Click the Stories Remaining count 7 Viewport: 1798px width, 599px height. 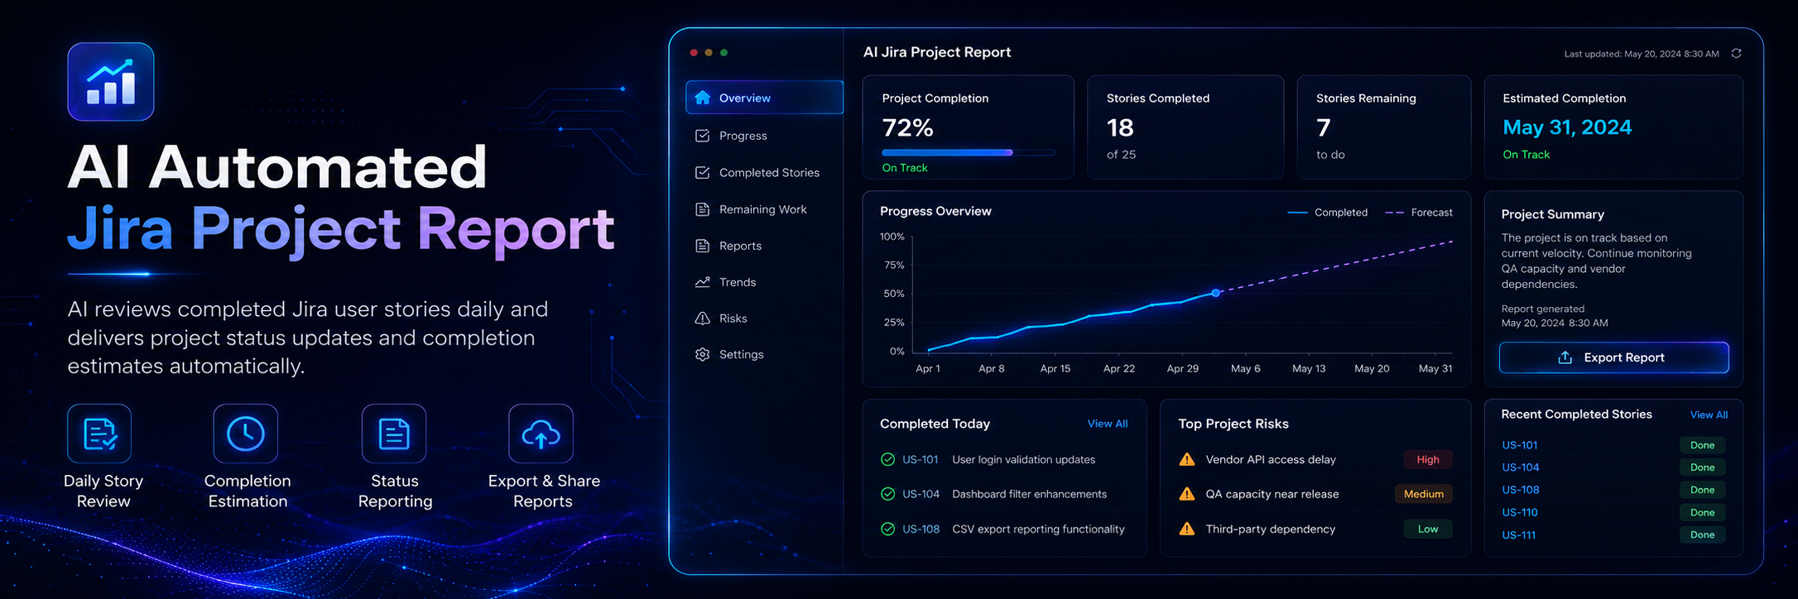(1324, 127)
